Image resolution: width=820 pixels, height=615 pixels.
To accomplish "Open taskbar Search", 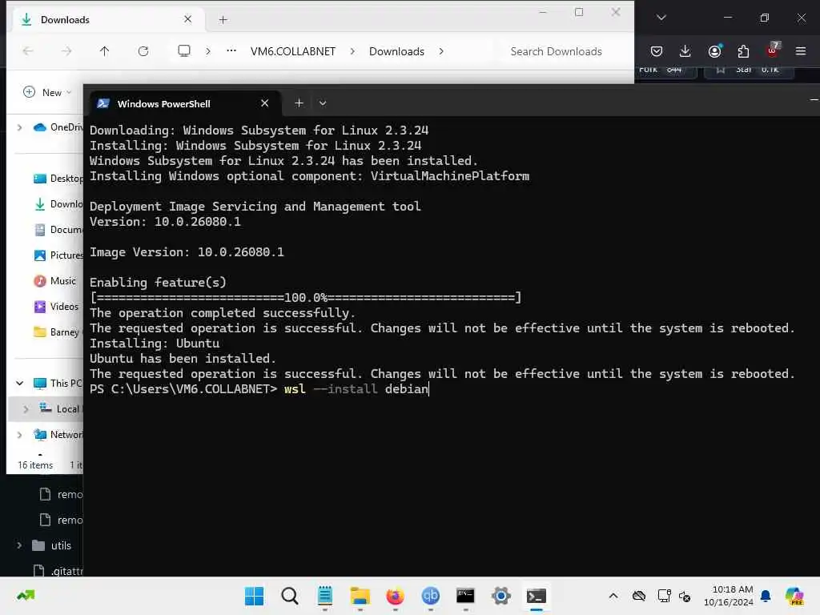I will tap(289, 596).
